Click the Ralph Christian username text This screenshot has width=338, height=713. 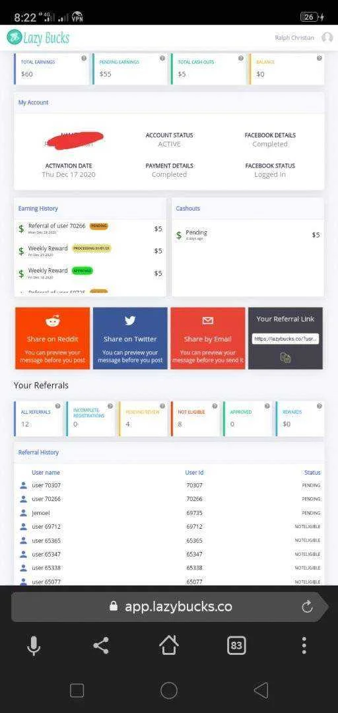(x=294, y=38)
